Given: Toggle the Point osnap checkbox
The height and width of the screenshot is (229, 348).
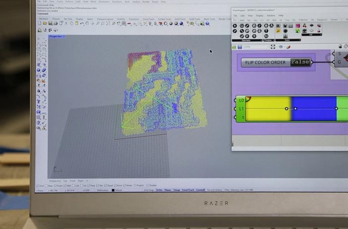Looking at the screenshot, I should (56, 185).
